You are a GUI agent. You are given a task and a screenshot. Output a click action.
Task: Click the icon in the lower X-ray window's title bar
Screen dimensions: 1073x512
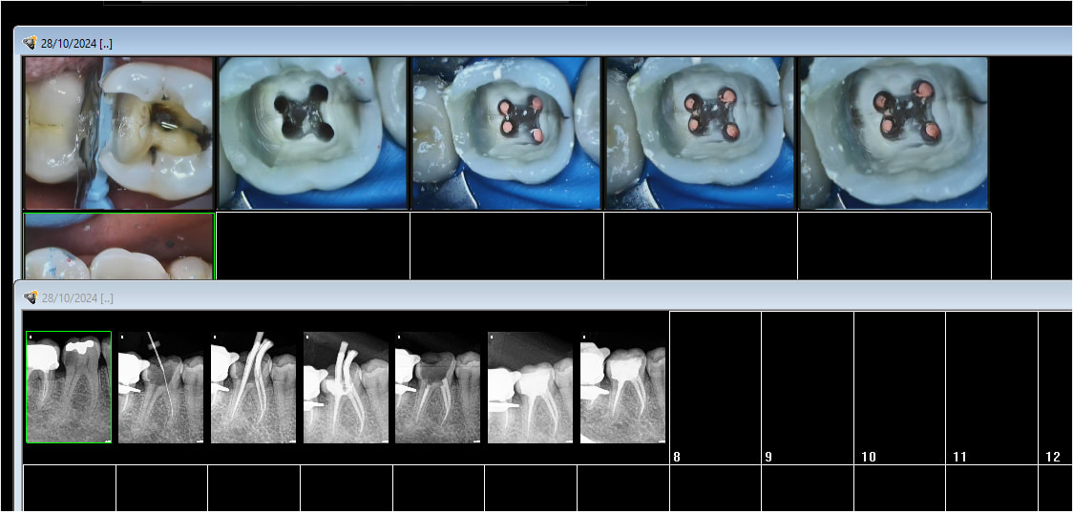pos(30,297)
